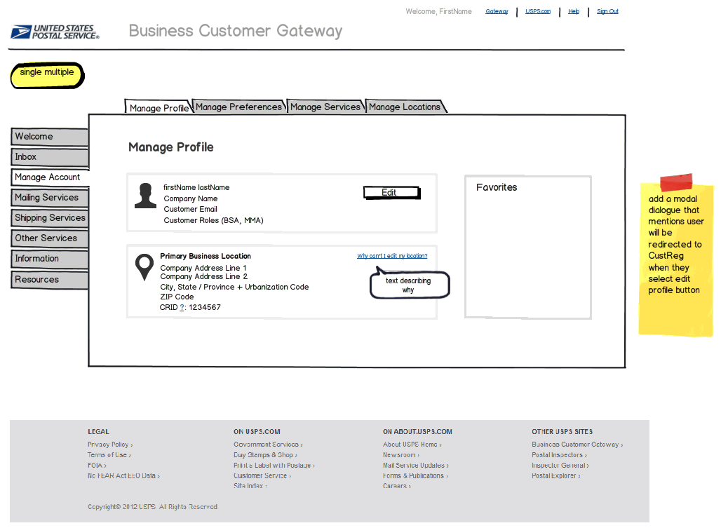Click the Edit profile button
Screen dimensions: 721x528
click(x=391, y=193)
